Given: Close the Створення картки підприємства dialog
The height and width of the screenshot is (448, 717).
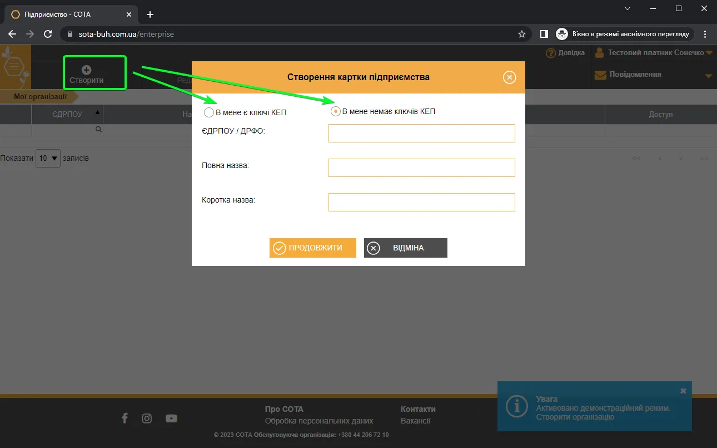Looking at the screenshot, I should tap(510, 77).
